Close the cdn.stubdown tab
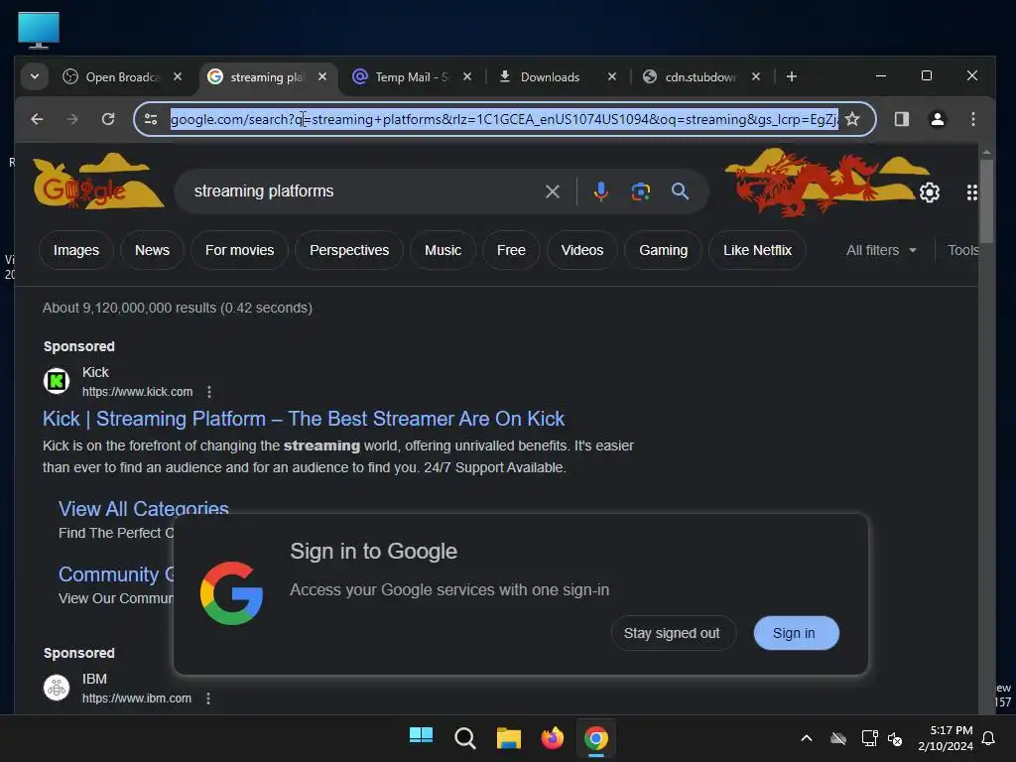1016x762 pixels. click(x=755, y=76)
